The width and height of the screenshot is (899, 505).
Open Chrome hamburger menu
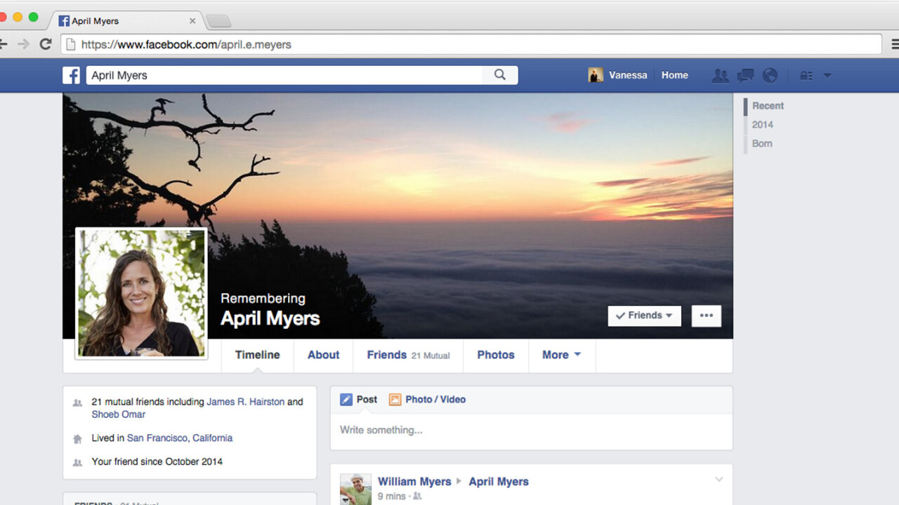[x=893, y=44]
